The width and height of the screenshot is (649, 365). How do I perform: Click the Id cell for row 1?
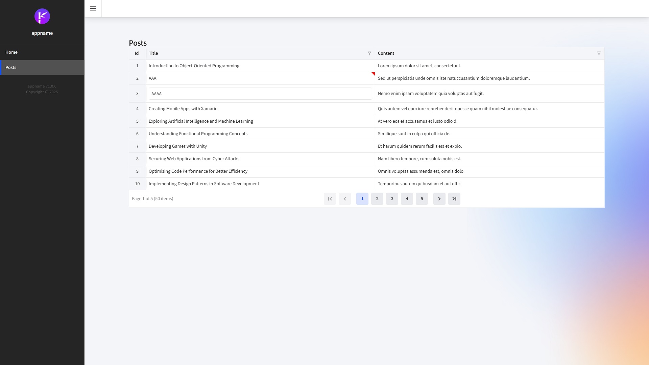(x=137, y=66)
